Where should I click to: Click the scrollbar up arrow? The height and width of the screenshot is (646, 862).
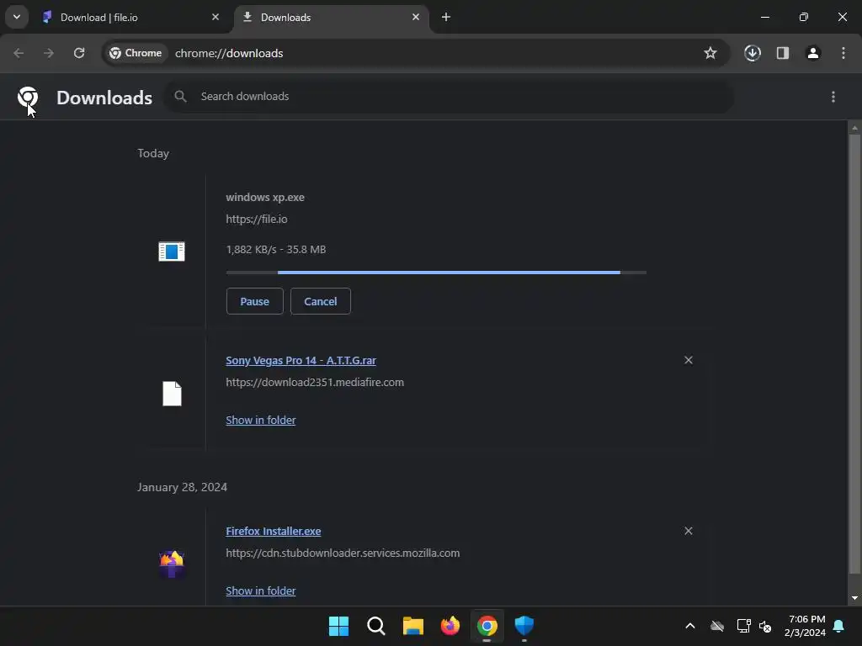tap(854, 128)
